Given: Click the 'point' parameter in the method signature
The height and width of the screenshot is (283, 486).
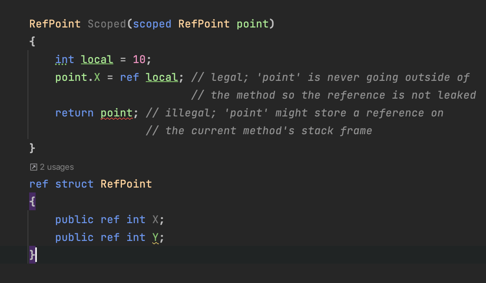Looking at the screenshot, I should coord(253,24).
